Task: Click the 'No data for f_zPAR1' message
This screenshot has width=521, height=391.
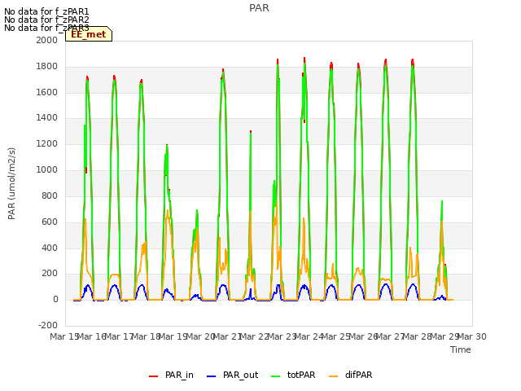Action: tap(46, 12)
